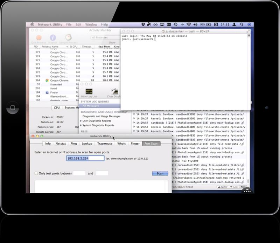Open the Help menu
The image size is (280, 243).
[104, 25]
